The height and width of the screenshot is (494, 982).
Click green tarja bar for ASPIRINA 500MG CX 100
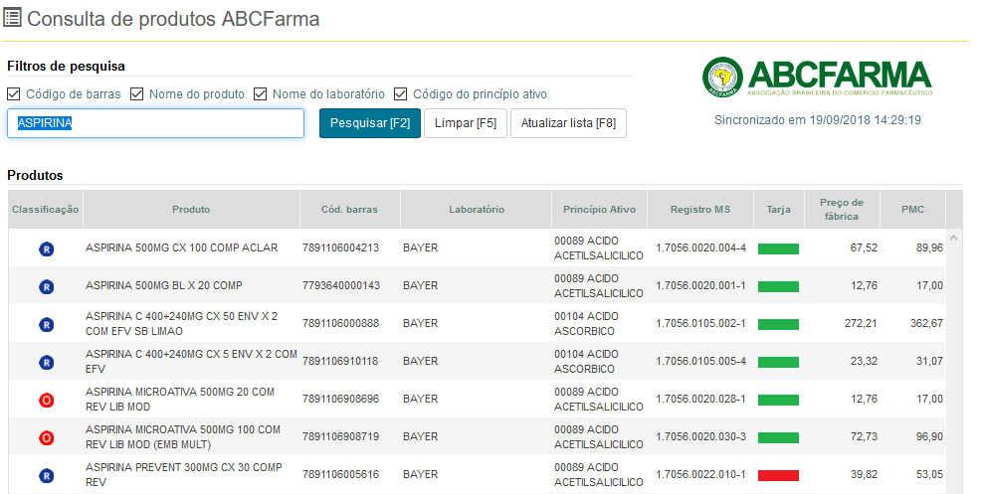point(778,248)
